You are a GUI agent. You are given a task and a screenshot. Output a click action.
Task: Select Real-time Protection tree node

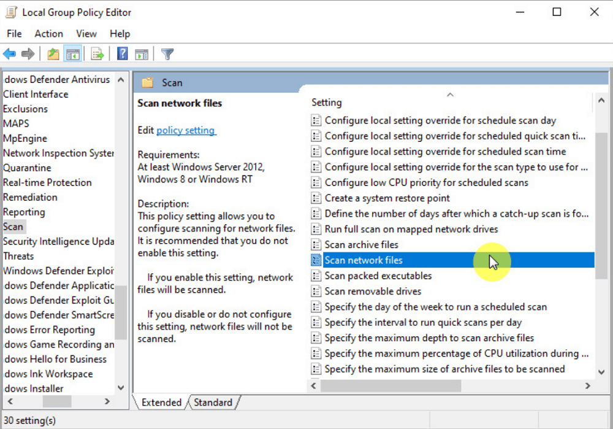coord(47,182)
